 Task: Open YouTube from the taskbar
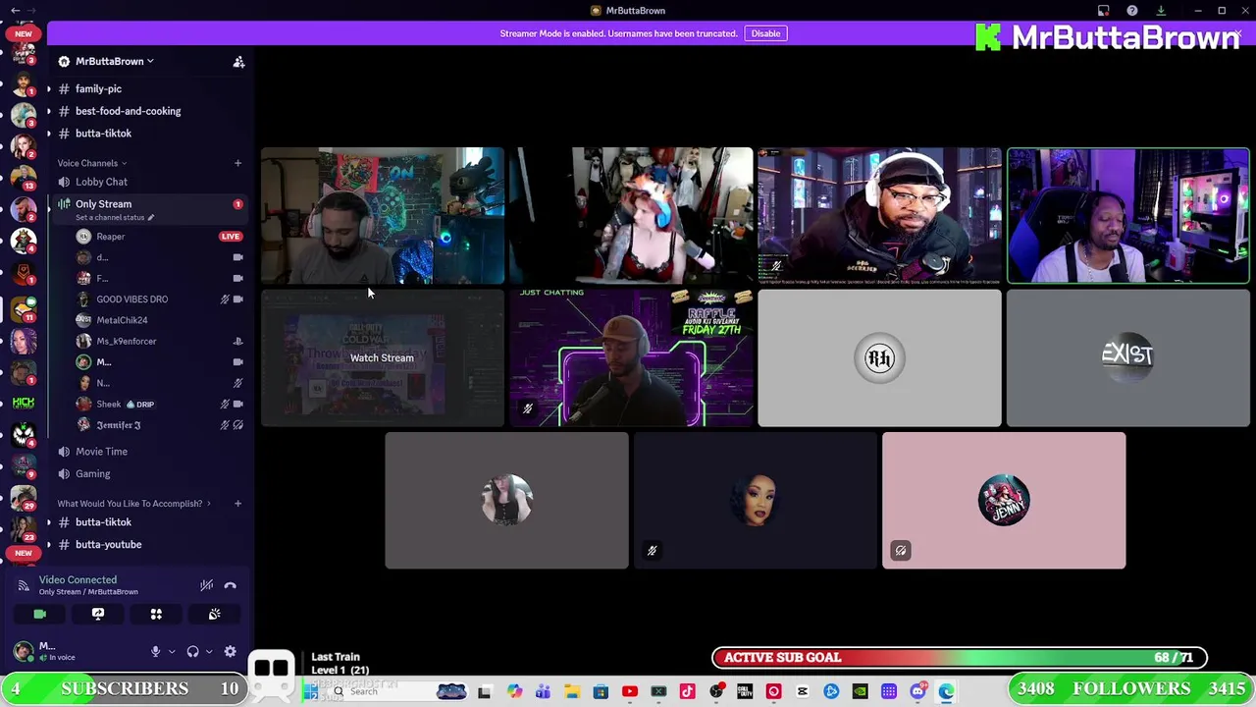630,692
